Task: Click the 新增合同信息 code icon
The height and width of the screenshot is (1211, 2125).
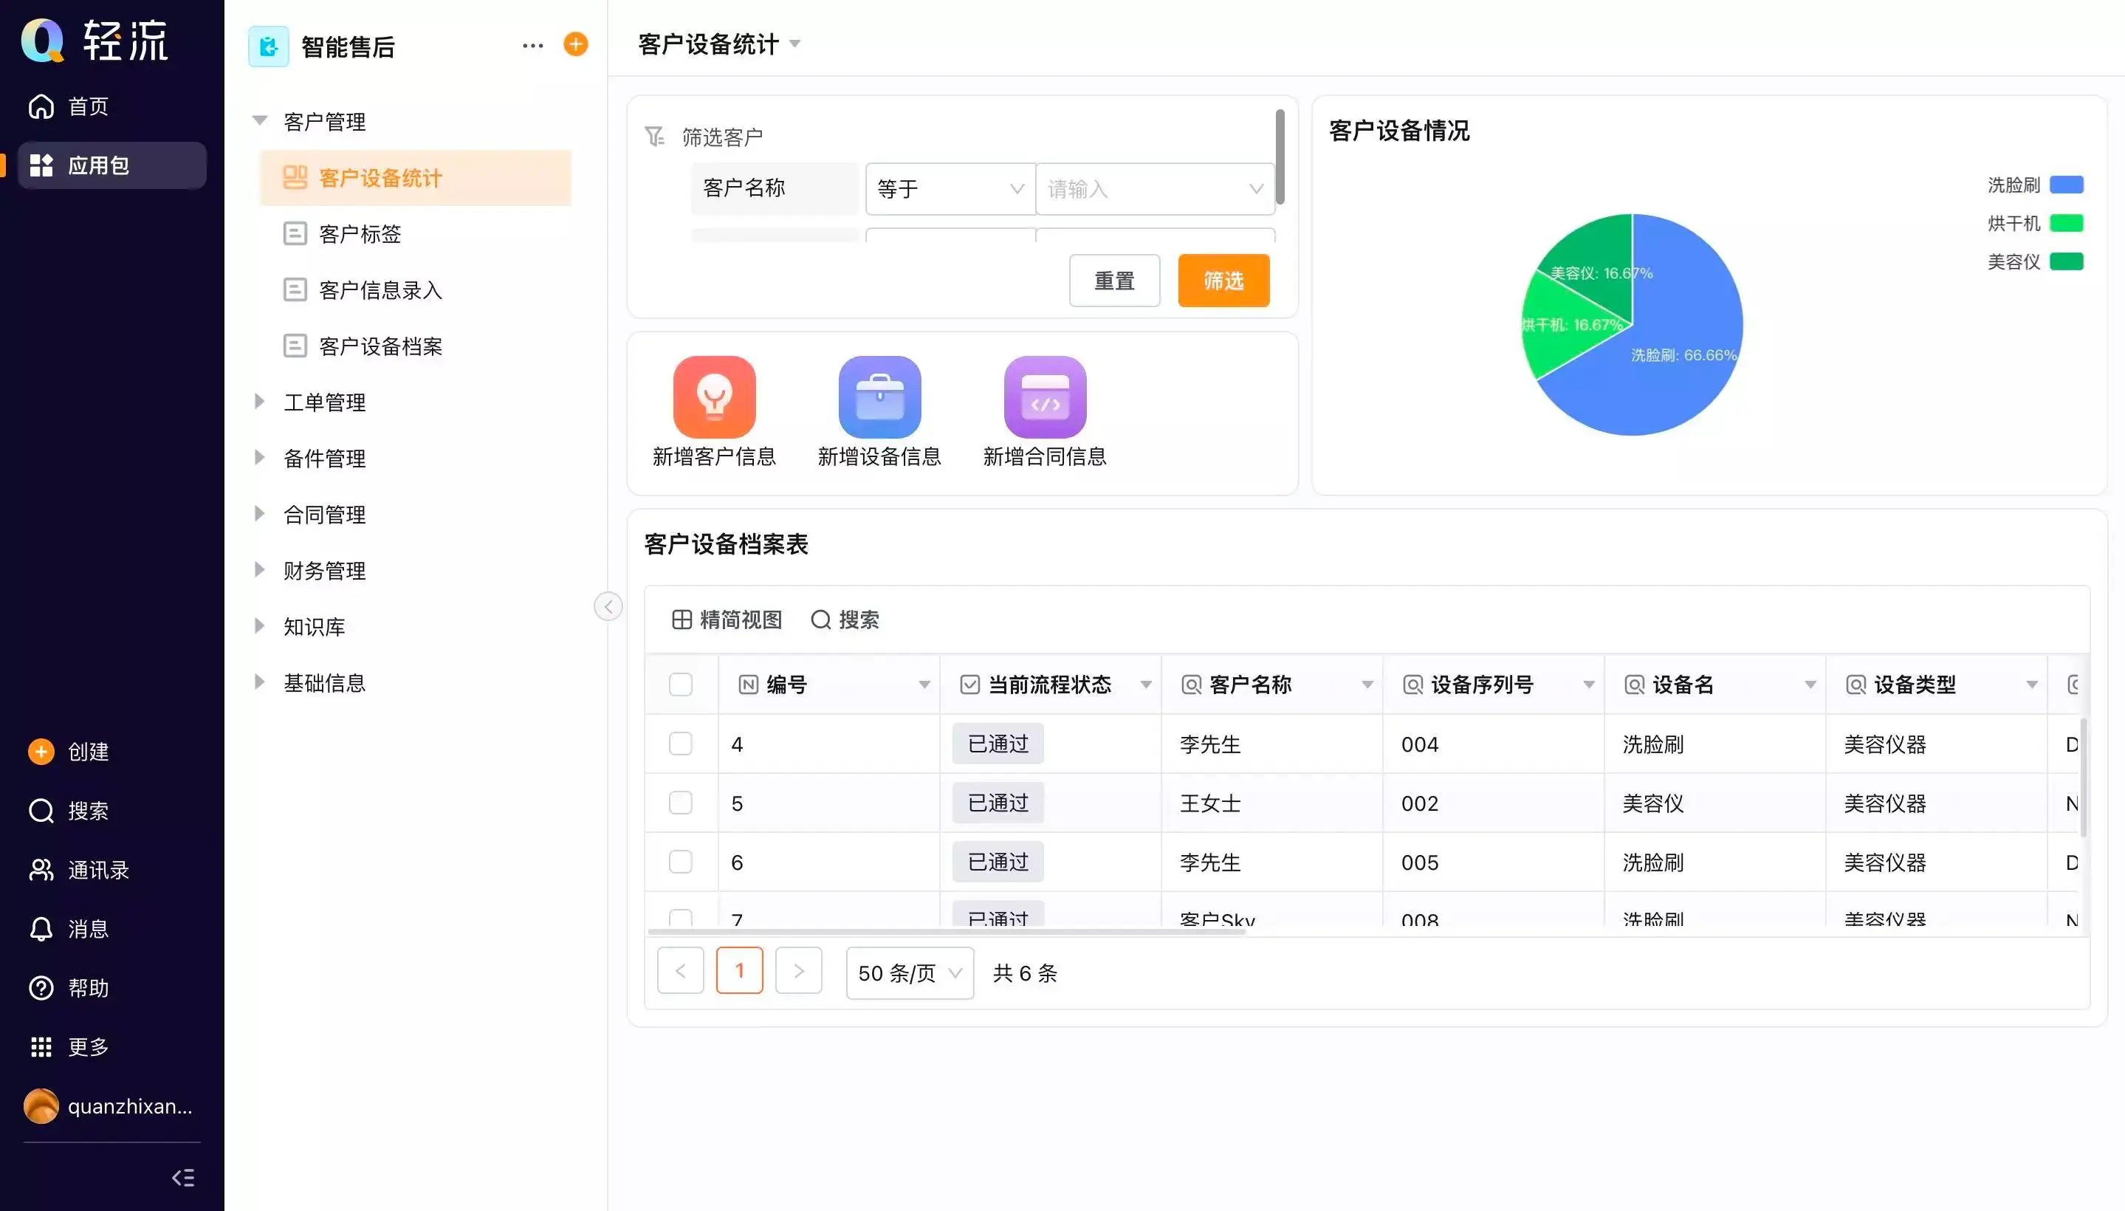Action: pos(1045,397)
